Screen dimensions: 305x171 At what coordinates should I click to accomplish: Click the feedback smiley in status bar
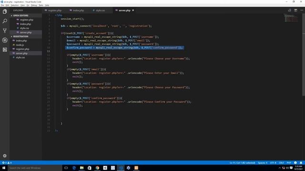295,162
